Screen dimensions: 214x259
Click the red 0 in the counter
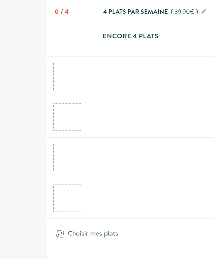pos(57,12)
